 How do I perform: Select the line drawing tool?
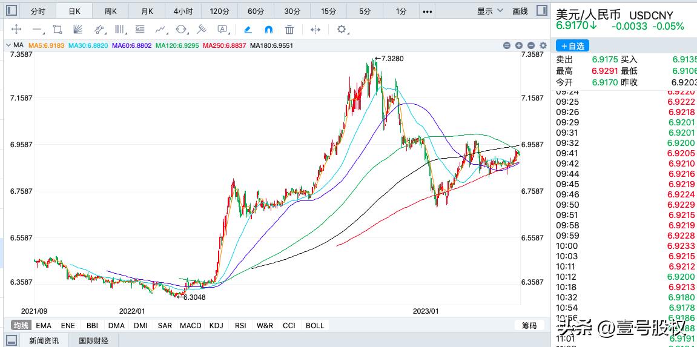(37, 29)
